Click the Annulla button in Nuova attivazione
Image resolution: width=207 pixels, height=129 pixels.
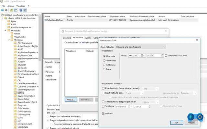tap(191, 123)
